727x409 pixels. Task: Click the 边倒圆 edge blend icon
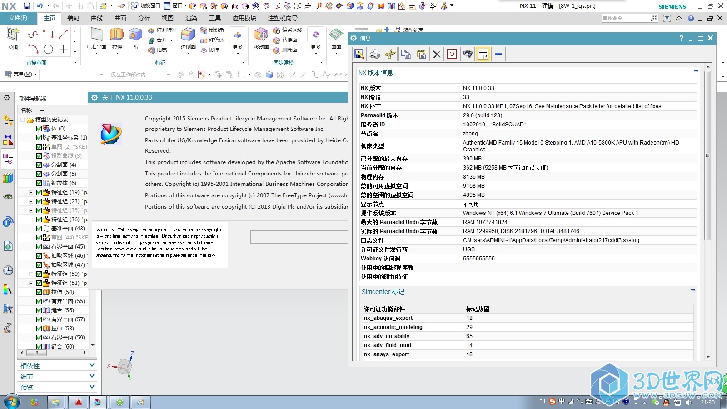[x=188, y=35]
